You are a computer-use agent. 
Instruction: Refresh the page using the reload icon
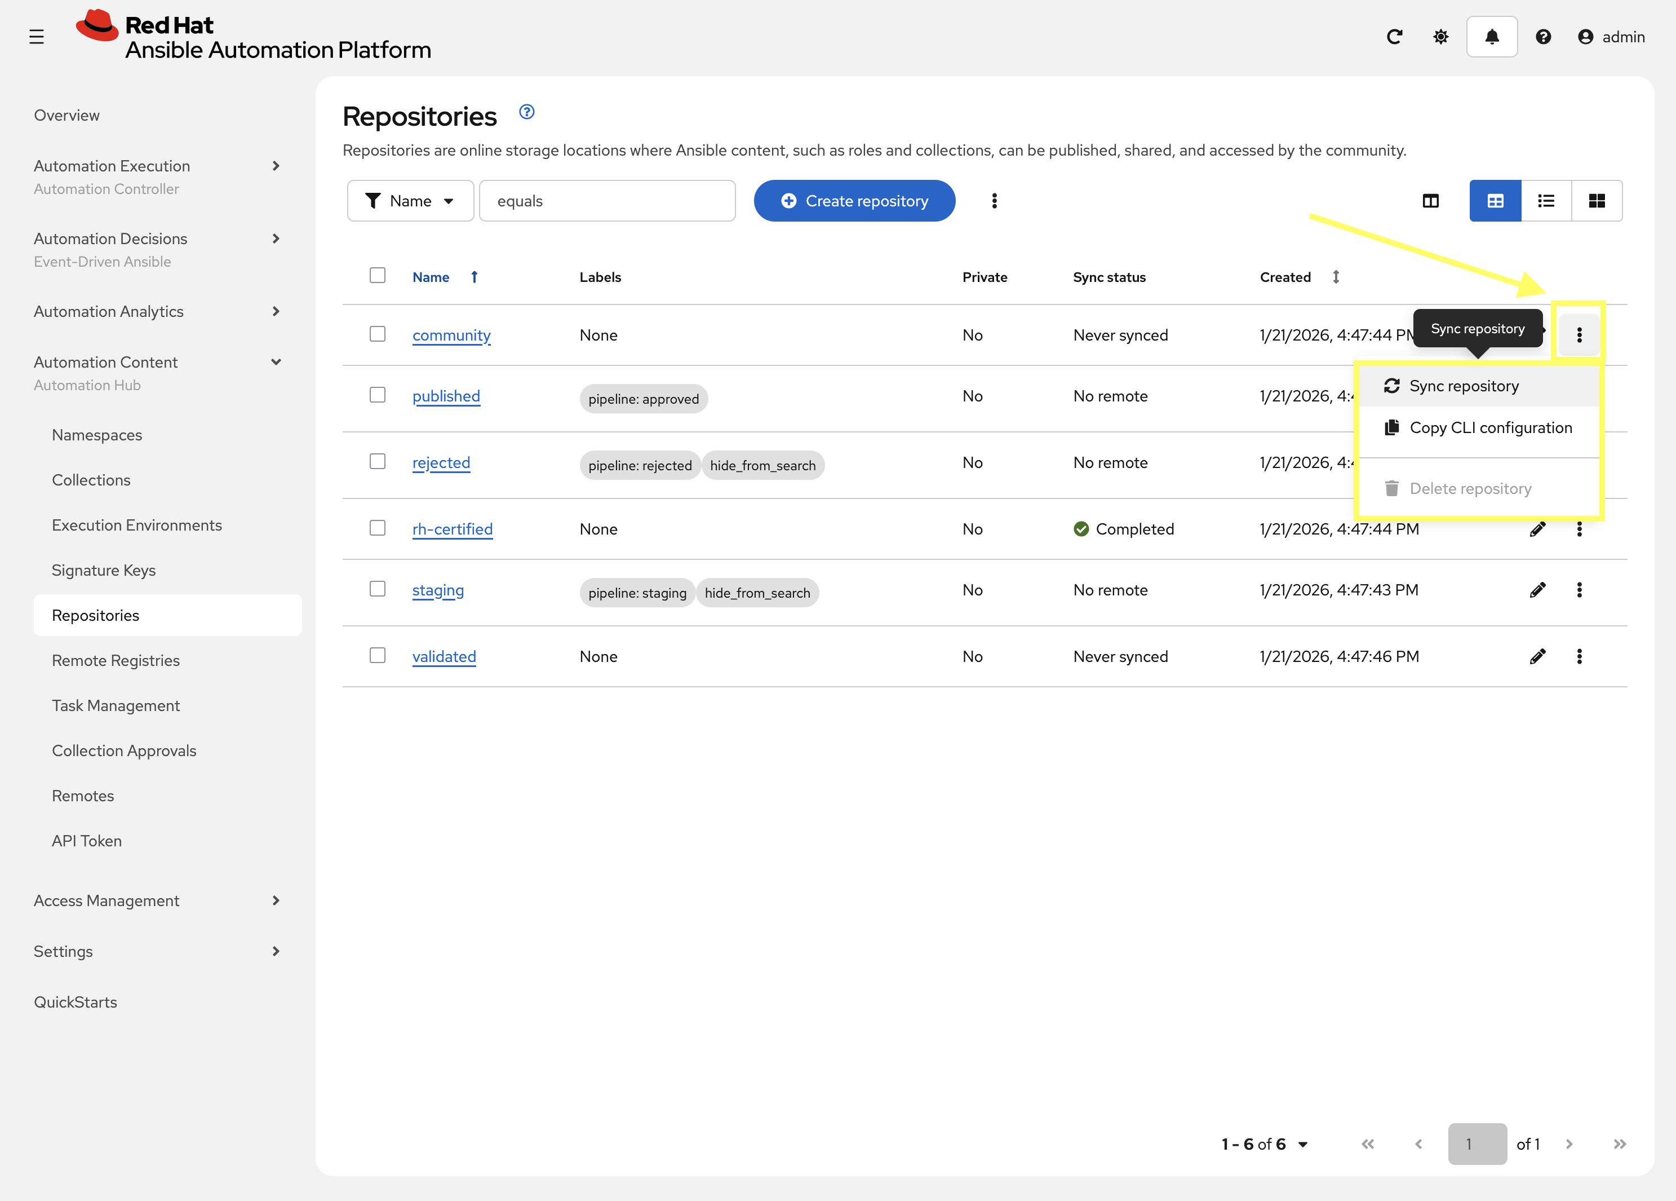click(x=1395, y=36)
